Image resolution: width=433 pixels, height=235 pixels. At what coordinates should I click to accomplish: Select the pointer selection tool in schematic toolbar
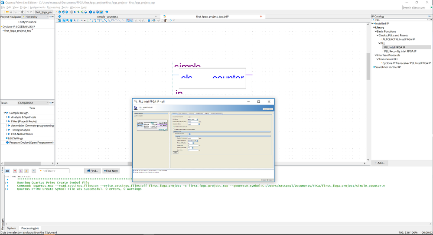(64, 20)
